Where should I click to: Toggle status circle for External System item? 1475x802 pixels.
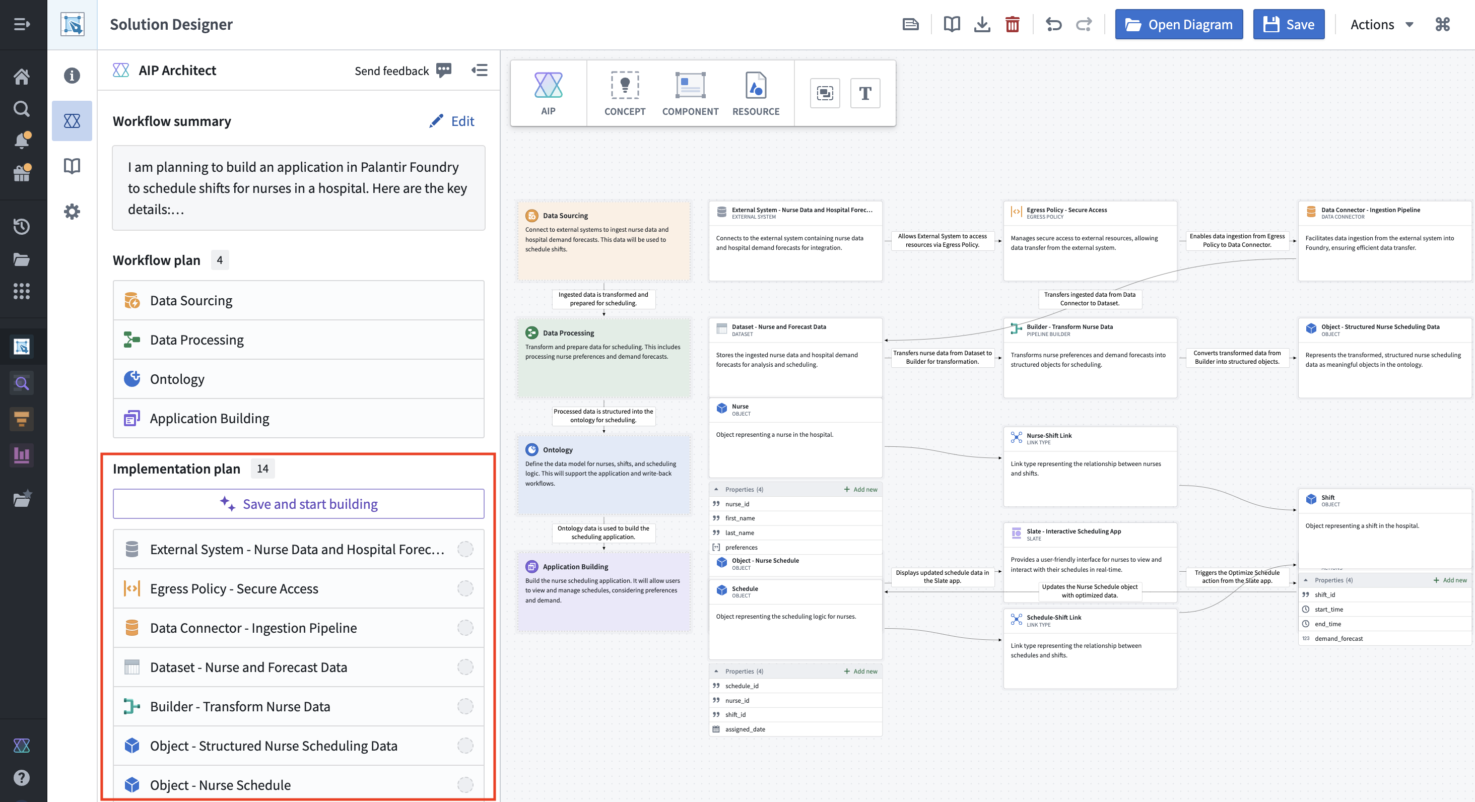pos(465,550)
